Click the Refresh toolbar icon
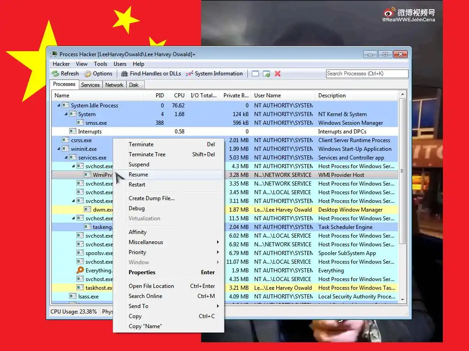469x351 pixels. (55, 74)
